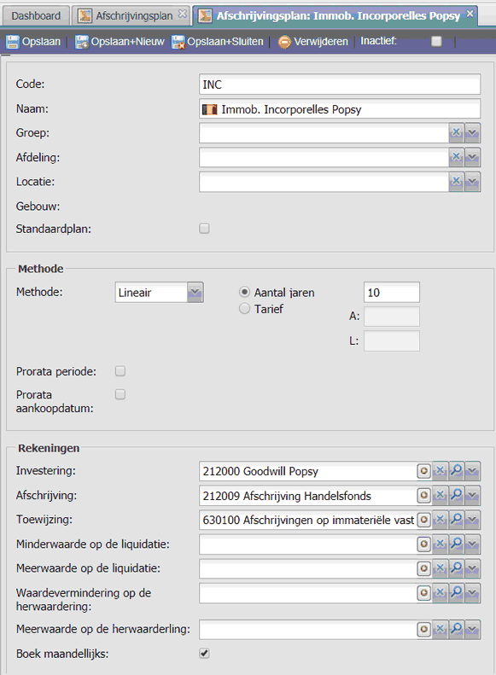The width and height of the screenshot is (496, 675).
Task: Open Afschrijving account detail icon
Action: (x=424, y=496)
